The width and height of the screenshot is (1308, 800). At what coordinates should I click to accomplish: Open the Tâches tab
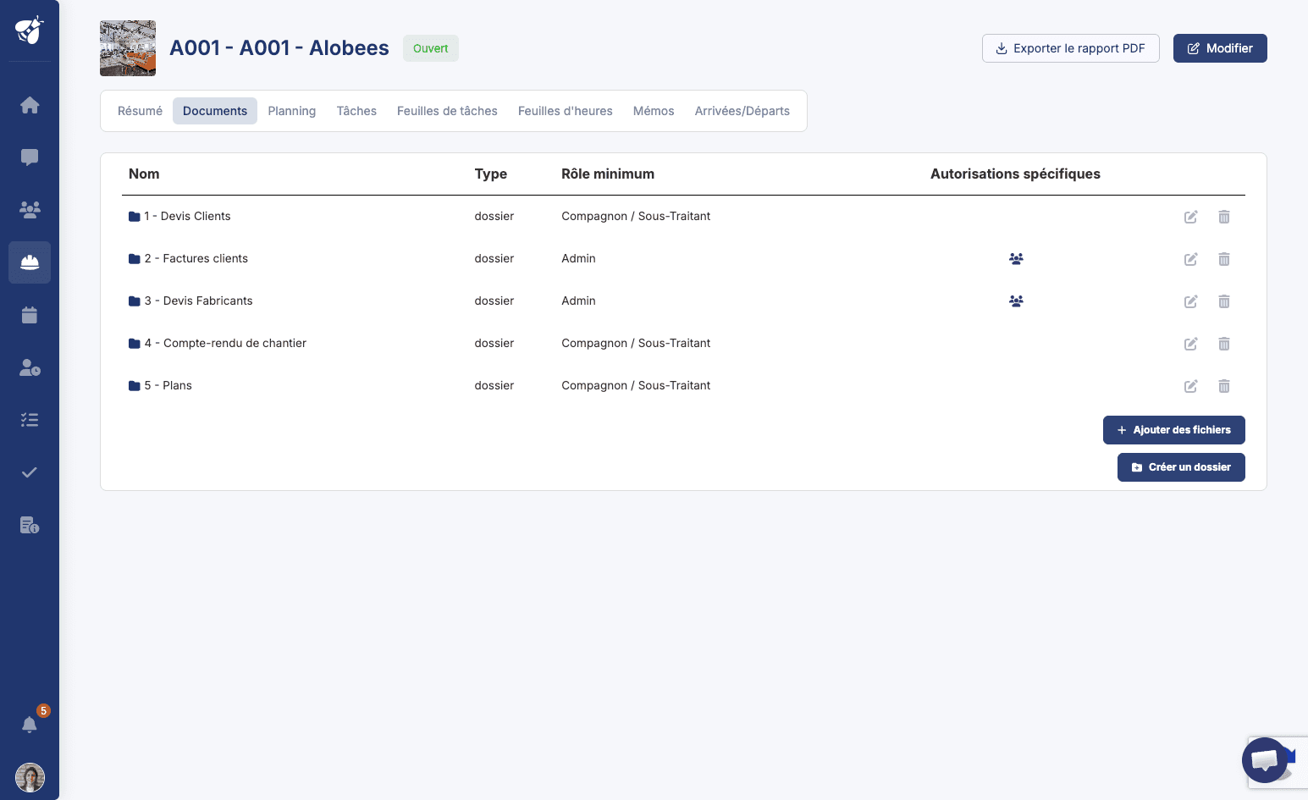356,111
